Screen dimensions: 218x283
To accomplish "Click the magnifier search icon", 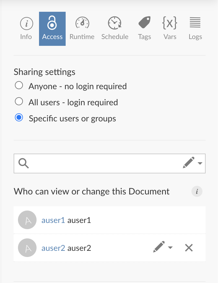I will [x=24, y=163].
